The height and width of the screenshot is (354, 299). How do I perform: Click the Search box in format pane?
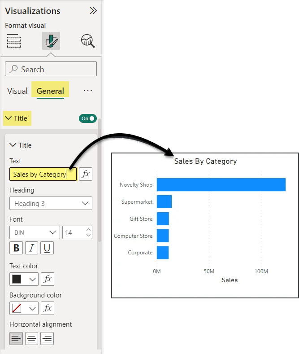click(x=51, y=69)
